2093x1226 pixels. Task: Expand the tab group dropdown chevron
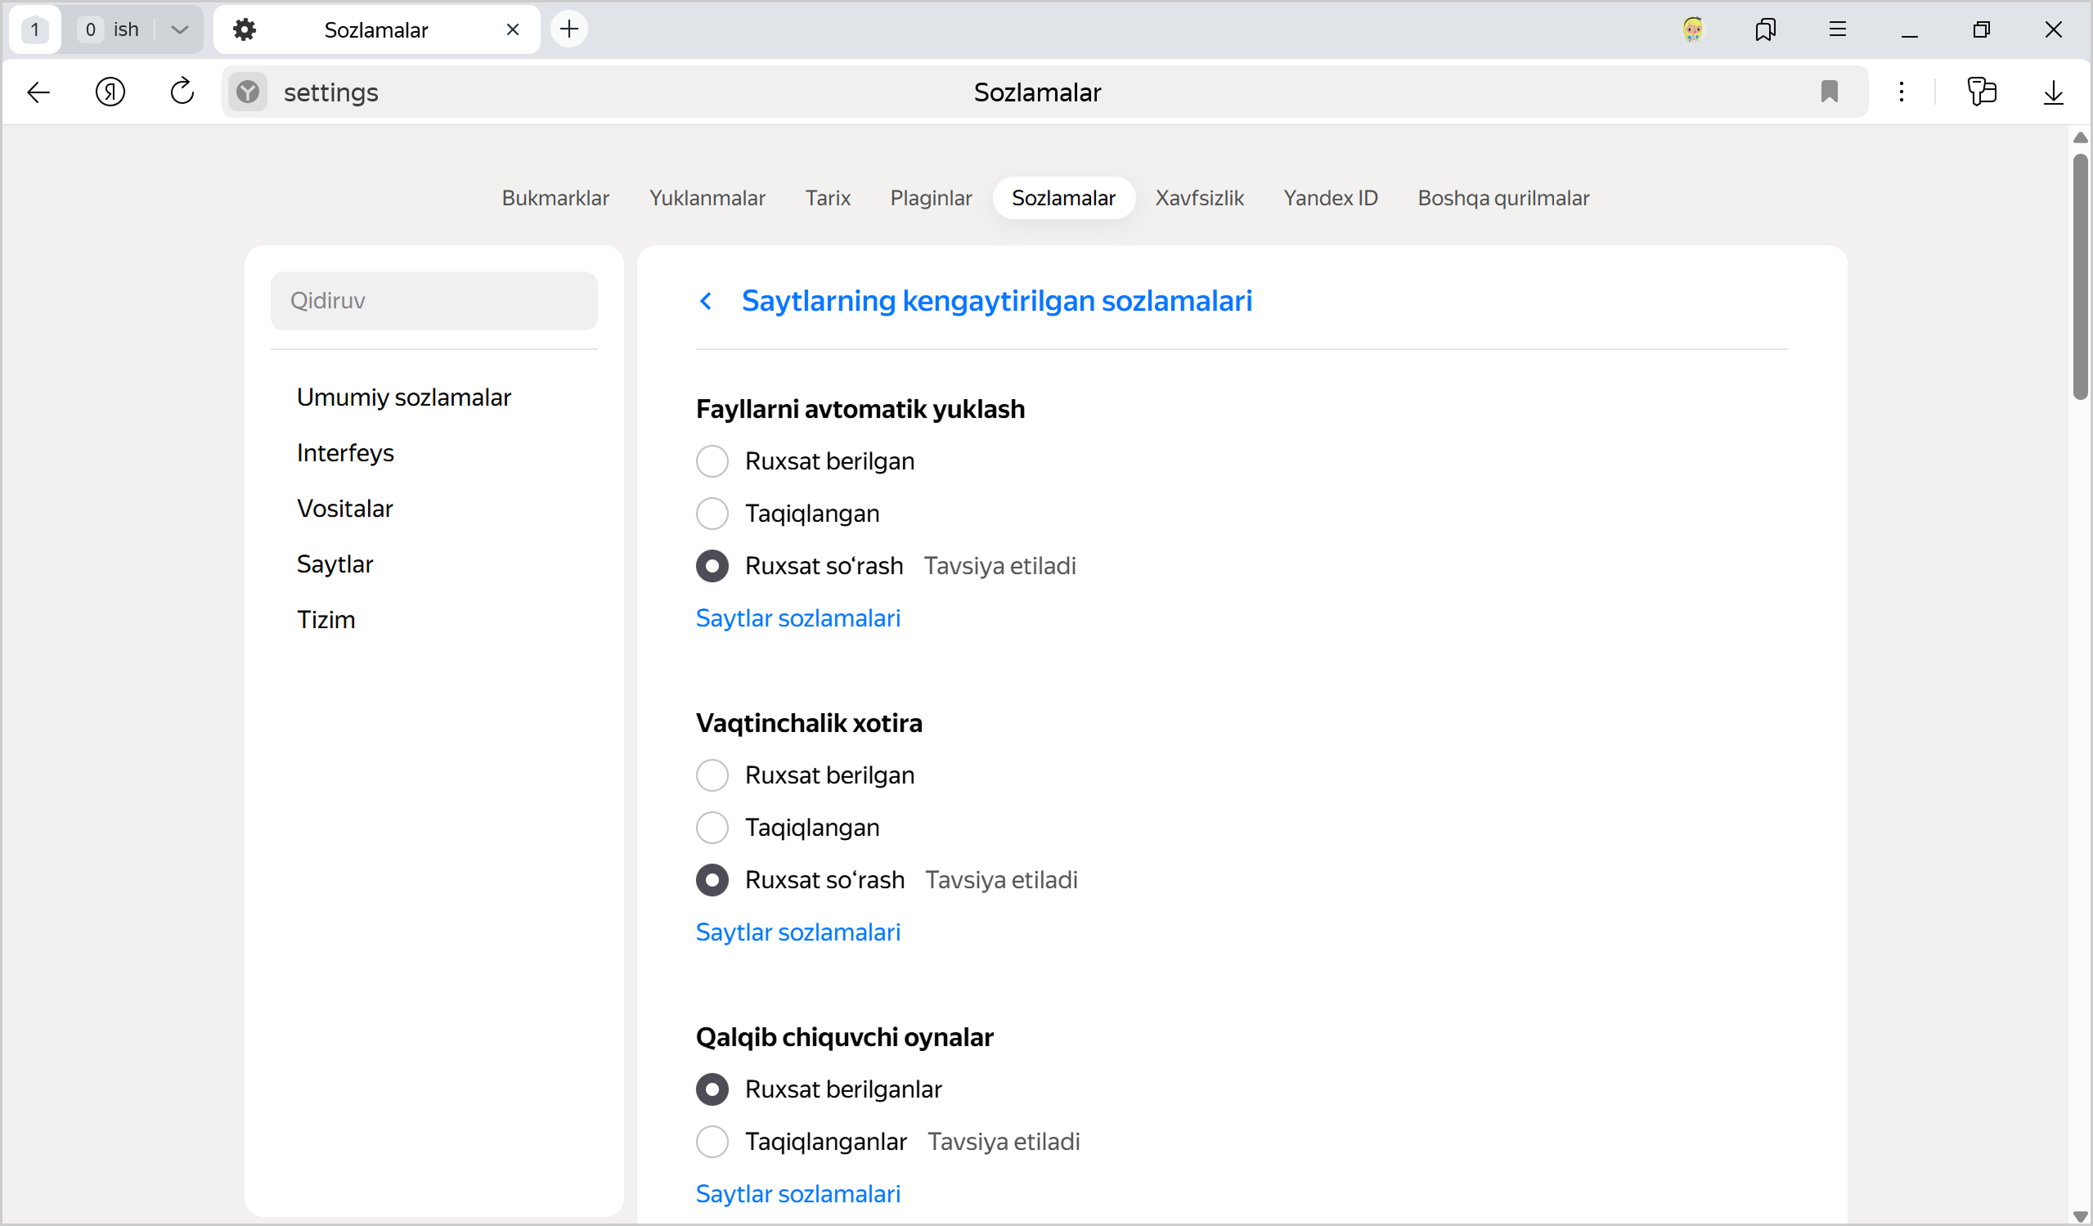point(179,30)
